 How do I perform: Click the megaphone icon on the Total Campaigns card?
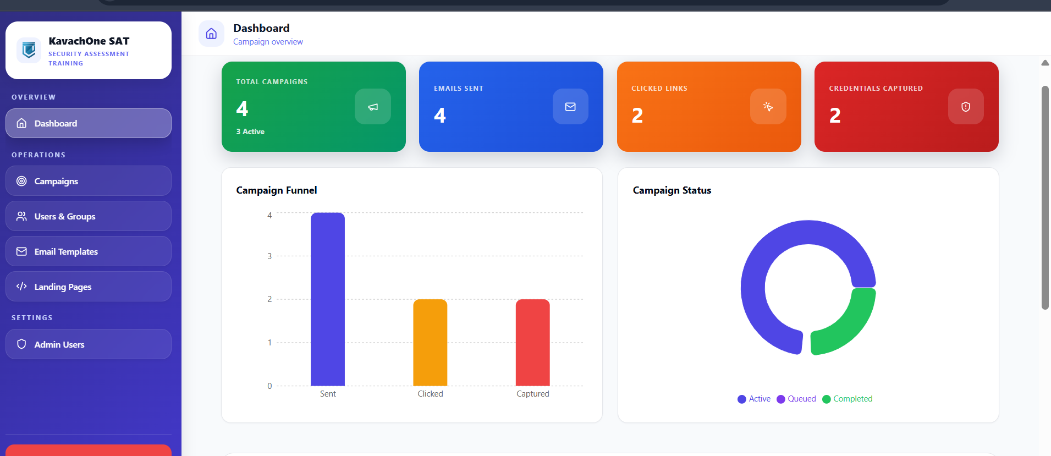373,107
